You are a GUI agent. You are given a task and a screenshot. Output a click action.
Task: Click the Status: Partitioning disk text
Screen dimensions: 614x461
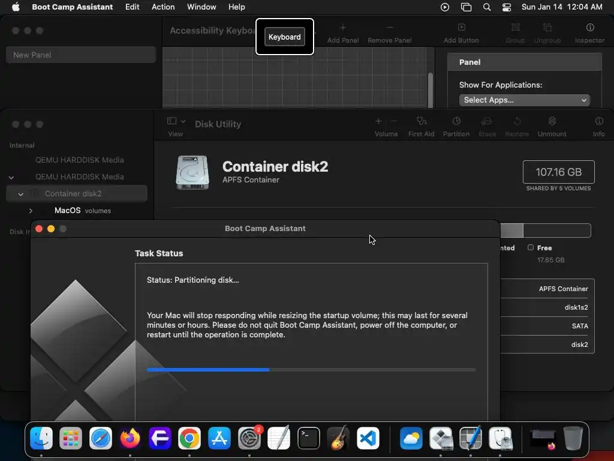point(192,280)
